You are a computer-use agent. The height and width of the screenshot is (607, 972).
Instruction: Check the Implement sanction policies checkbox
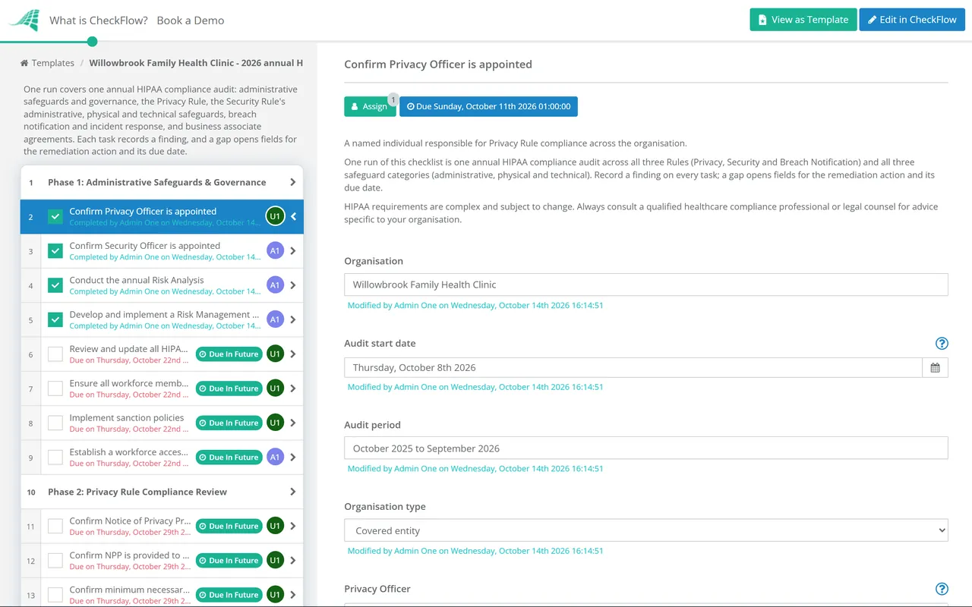tap(55, 423)
